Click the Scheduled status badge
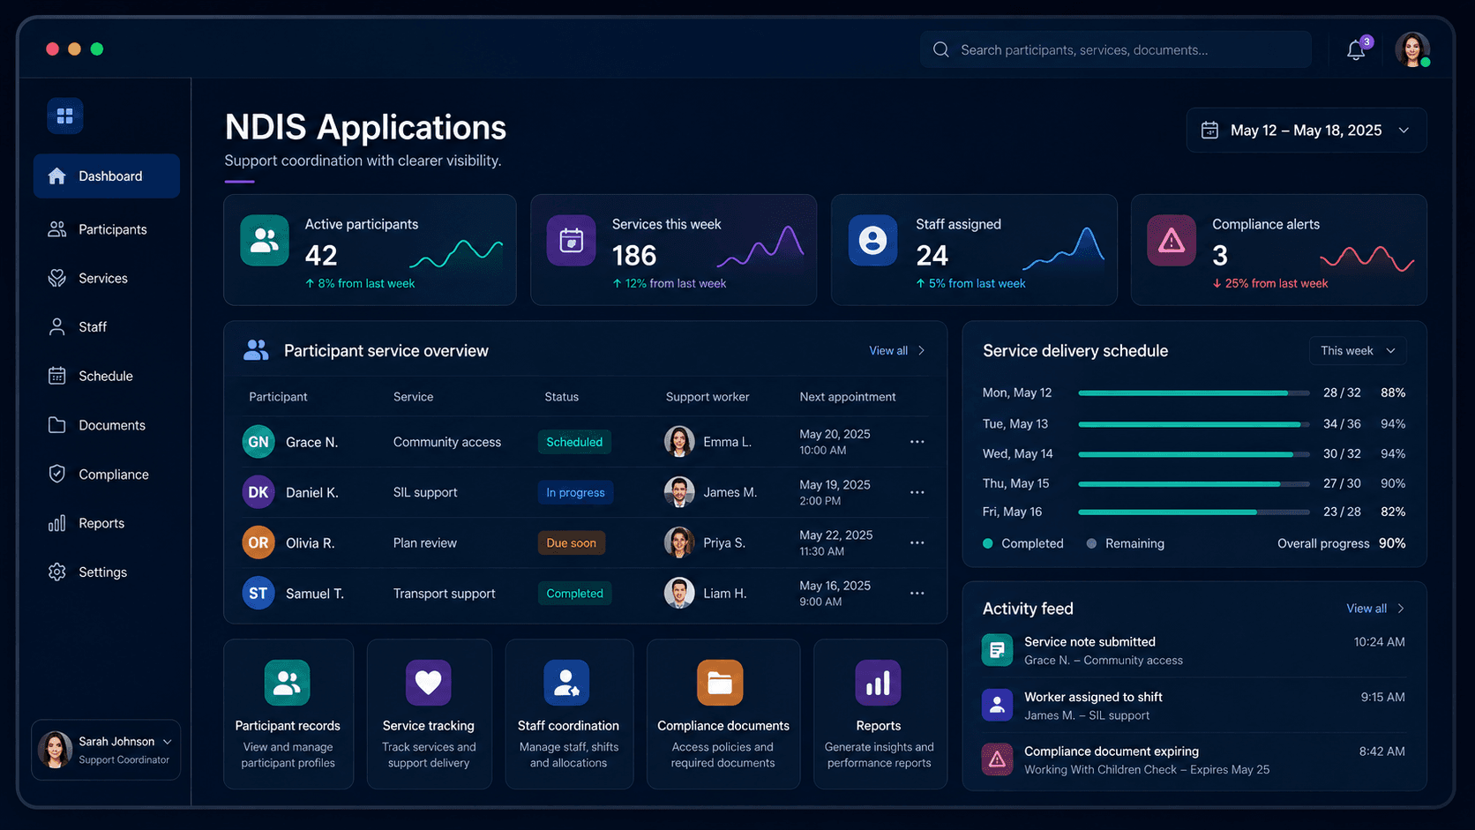This screenshot has height=830, width=1475. point(574,442)
